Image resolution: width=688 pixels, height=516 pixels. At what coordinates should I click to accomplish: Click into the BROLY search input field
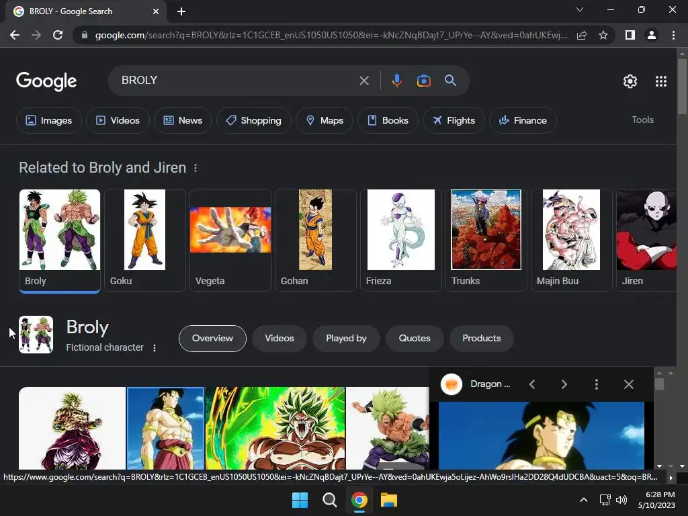click(237, 81)
